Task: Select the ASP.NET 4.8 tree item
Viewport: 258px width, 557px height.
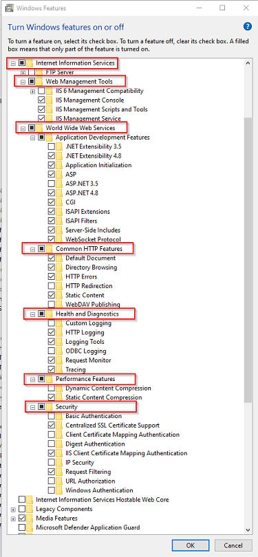Action: 82,193
